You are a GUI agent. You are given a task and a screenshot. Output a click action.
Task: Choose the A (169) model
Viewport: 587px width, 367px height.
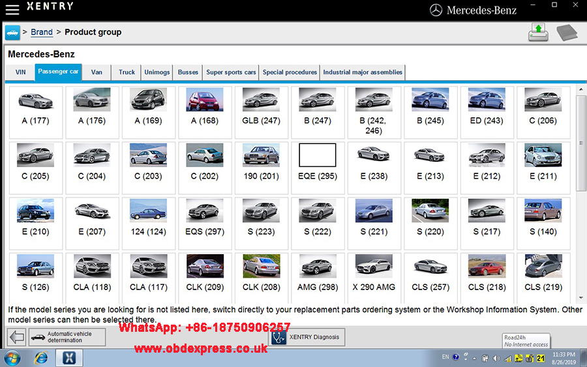(149, 112)
